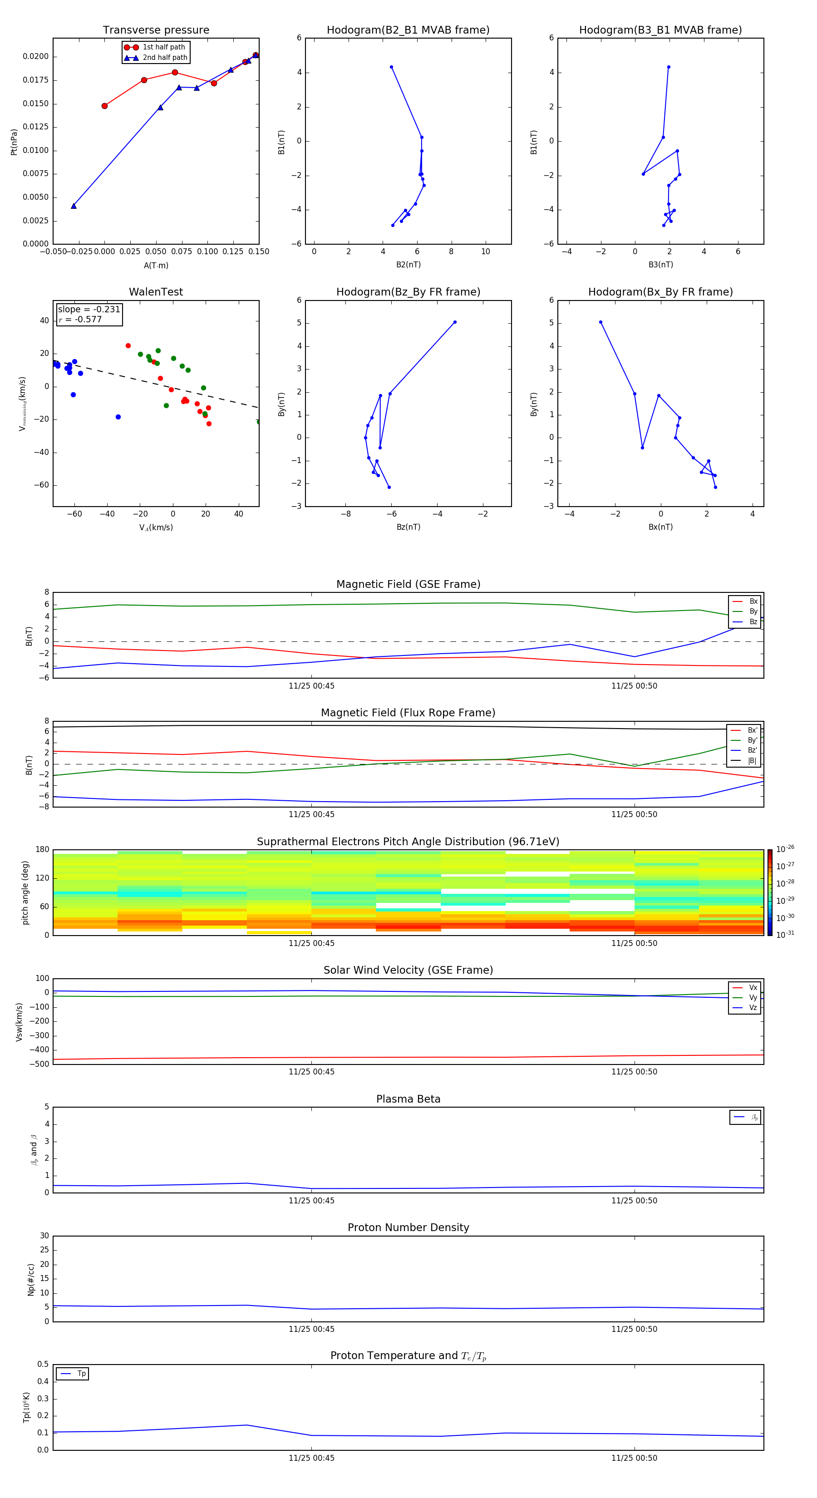This screenshot has width=817, height=1498.
Task: Select 'Bx' in GSE magnetic field legend
Action: pos(745,601)
